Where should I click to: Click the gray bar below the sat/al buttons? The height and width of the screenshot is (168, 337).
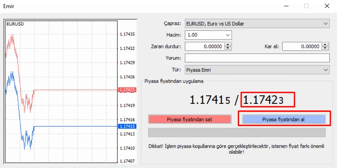point(237,133)
